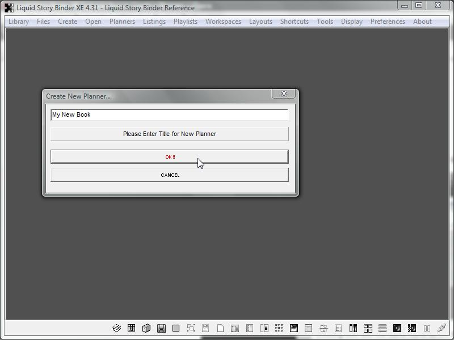The height and width of the screenshot is (340, 454).
Task: Click the stacked layers icon at toolbar start
Action: 116,328
